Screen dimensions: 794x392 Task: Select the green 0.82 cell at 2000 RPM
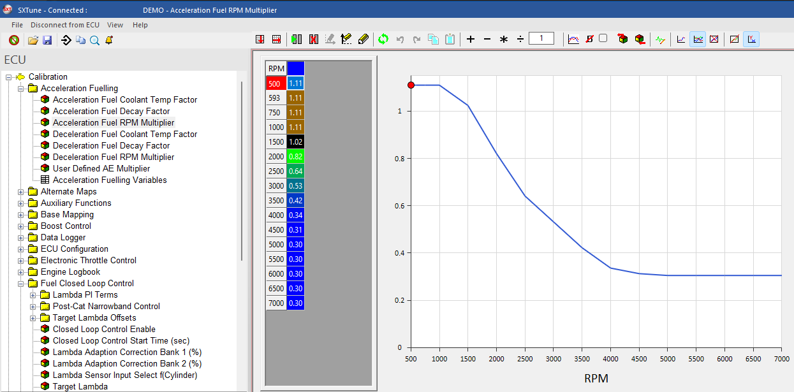pyautogui.click(x=296, y=156)
